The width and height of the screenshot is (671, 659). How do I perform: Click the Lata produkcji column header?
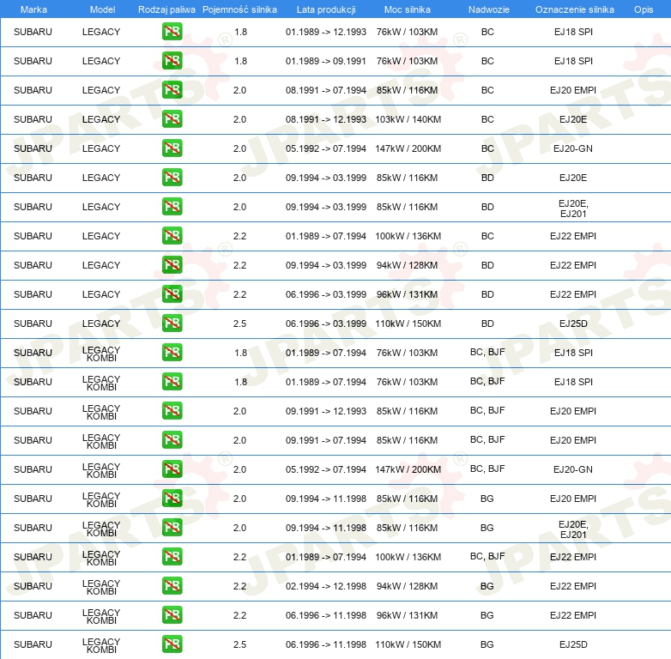[x=326, y=9]
